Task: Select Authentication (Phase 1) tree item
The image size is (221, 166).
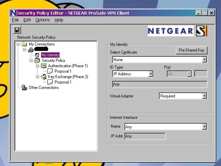Action: (68, 66)
